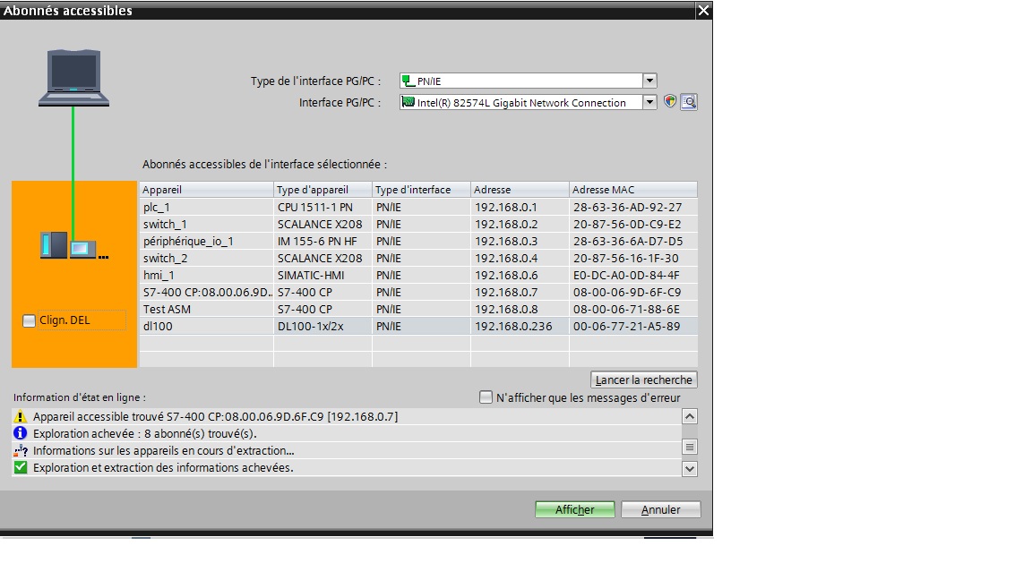Select the plc_1 device row
The height and width of the screenshot is (580, 1032).
pyautogui.click(x=206, y=207)
